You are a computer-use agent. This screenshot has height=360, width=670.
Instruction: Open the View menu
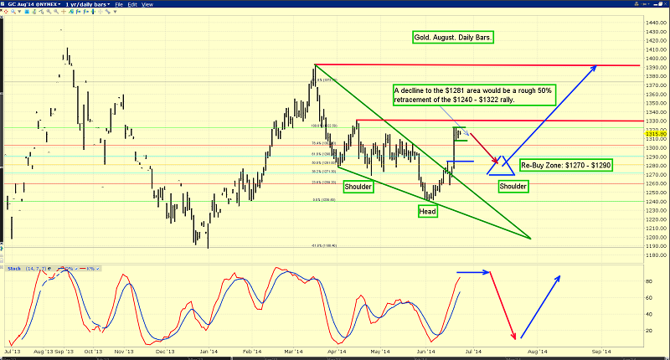point(147,4)
